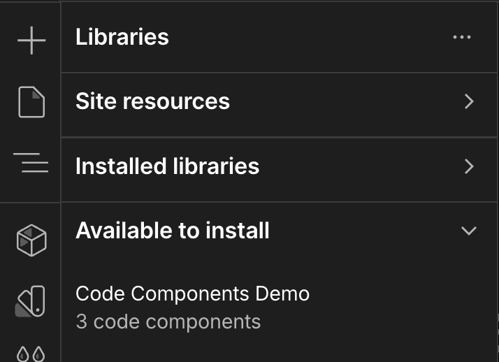This screenshot has height=362, width=499.
Task: Click the Libraries panel title
Action: [x=122, y=37]
